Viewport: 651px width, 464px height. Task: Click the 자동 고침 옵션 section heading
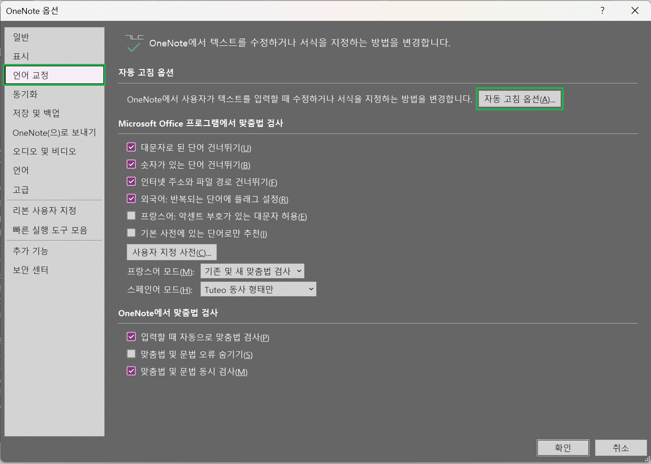point(146,72)
